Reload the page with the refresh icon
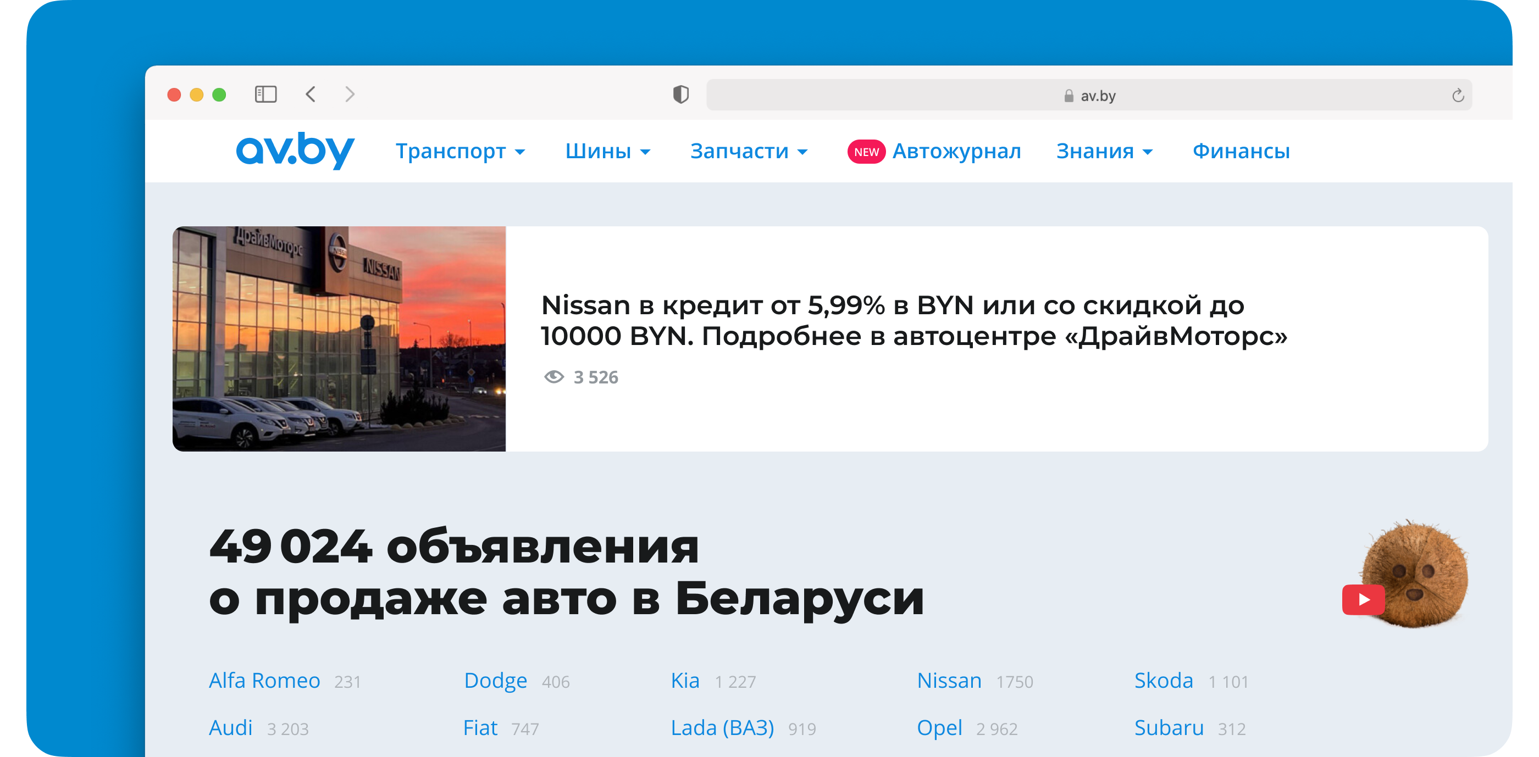The width and height of the screenshot is (1539, 757). 1458,96
